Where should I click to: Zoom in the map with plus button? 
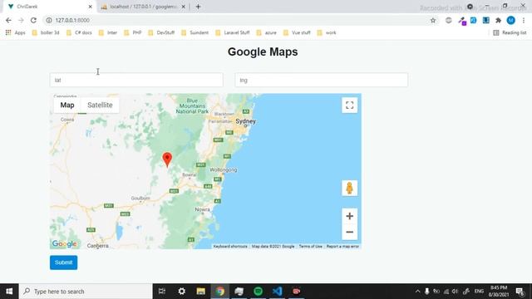pyautogui.click(x=349, y=216)
